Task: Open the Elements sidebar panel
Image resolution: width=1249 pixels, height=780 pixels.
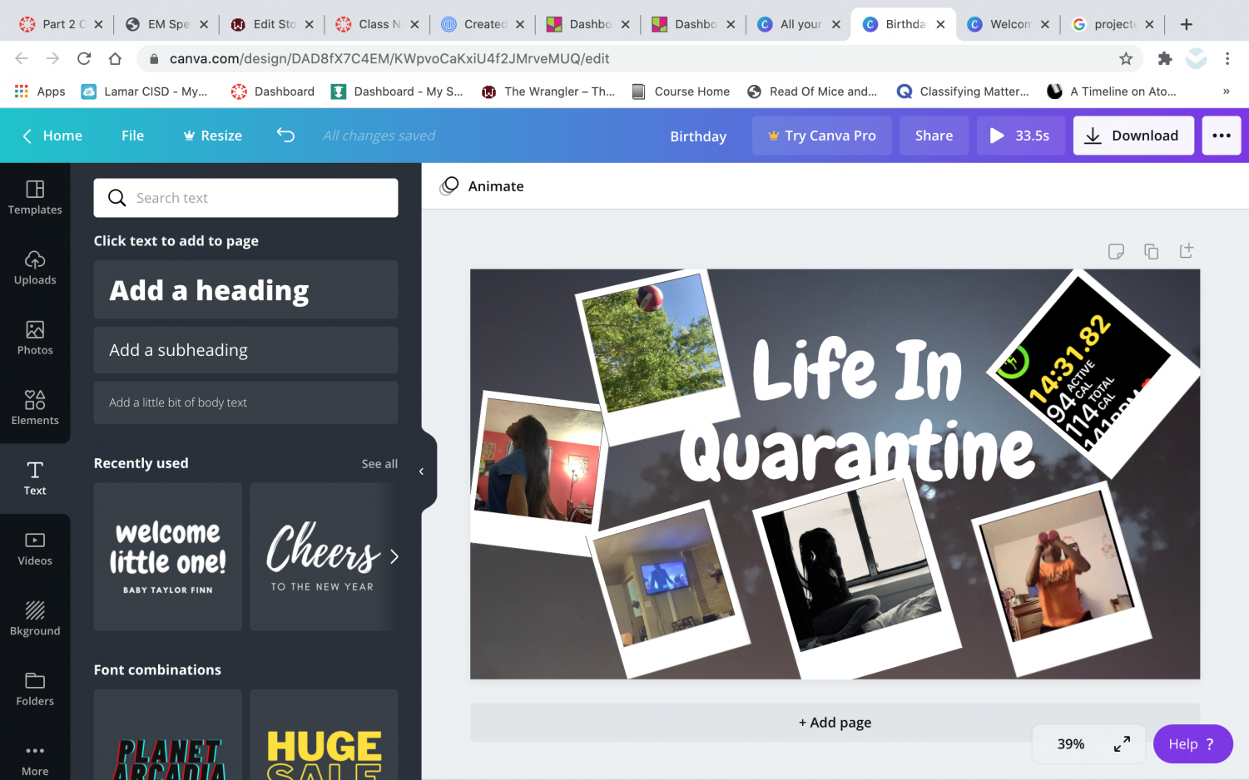Action: 35,408
